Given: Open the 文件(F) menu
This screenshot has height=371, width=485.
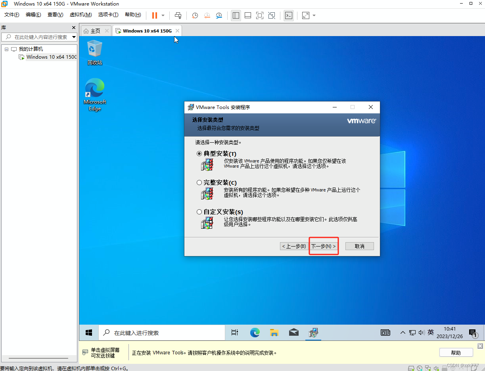Looking at the screenshot, I should (x=12, y=15).
